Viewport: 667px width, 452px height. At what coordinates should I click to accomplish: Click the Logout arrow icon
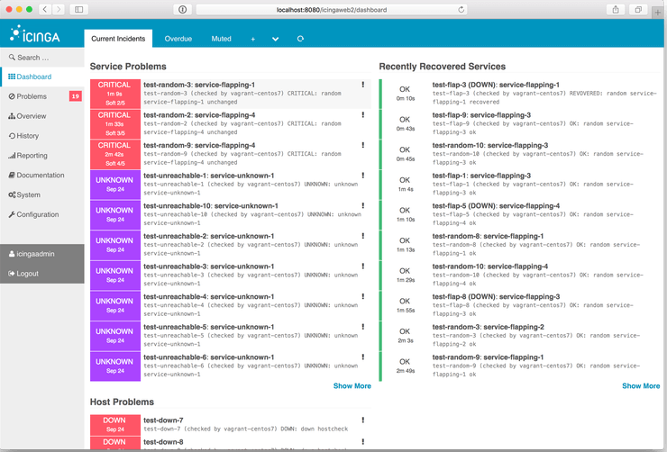tap(12, 274)
